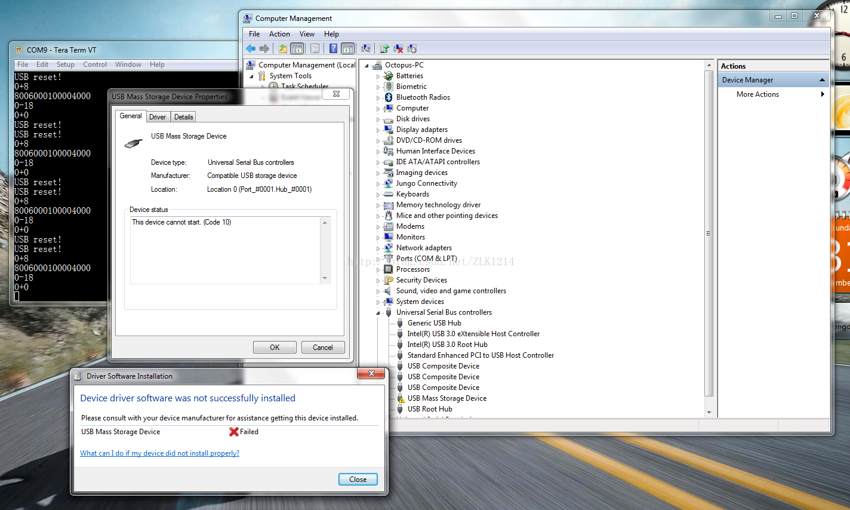
Task: Expand the System devices node
Action: (x=378, y=302)
